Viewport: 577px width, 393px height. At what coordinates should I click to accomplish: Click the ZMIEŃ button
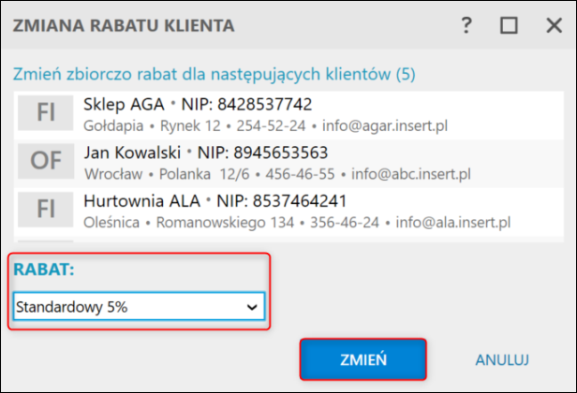coord(363,359)
